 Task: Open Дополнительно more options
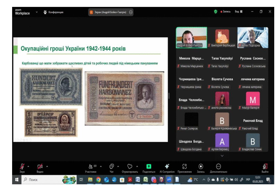point(218,168)
